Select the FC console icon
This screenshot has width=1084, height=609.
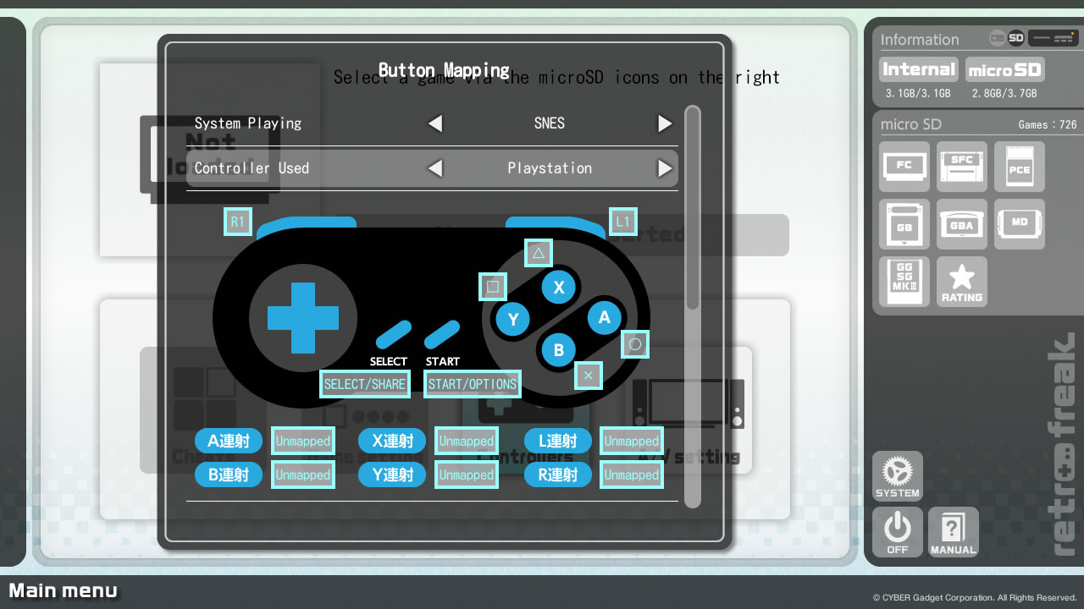click(904, 167)
